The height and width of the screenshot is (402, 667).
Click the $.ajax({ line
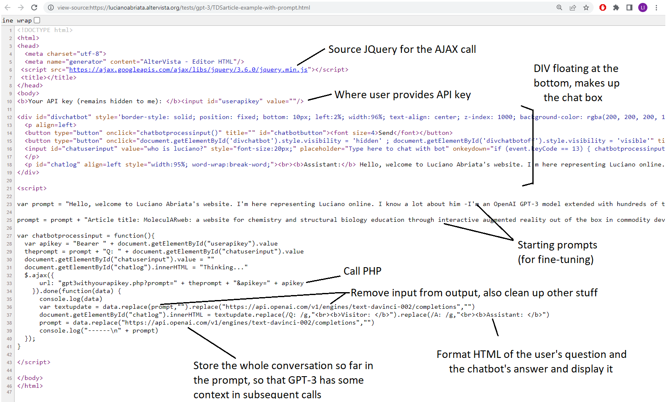[39, 275]
